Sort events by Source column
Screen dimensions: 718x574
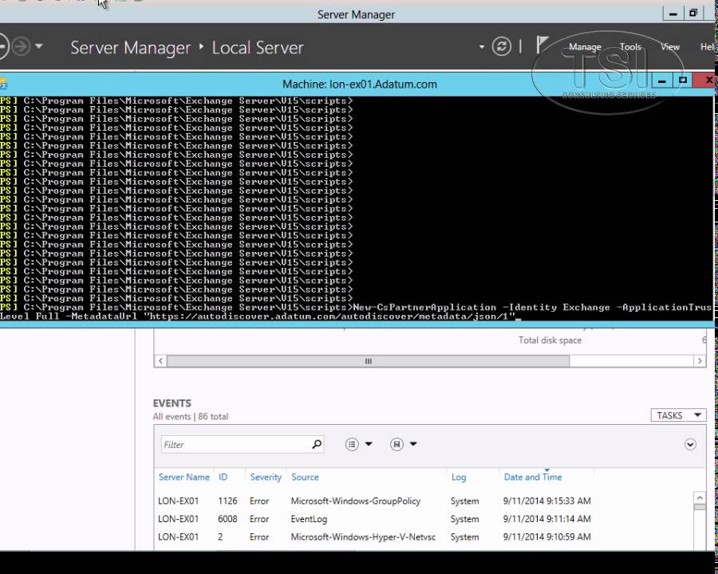305,477
